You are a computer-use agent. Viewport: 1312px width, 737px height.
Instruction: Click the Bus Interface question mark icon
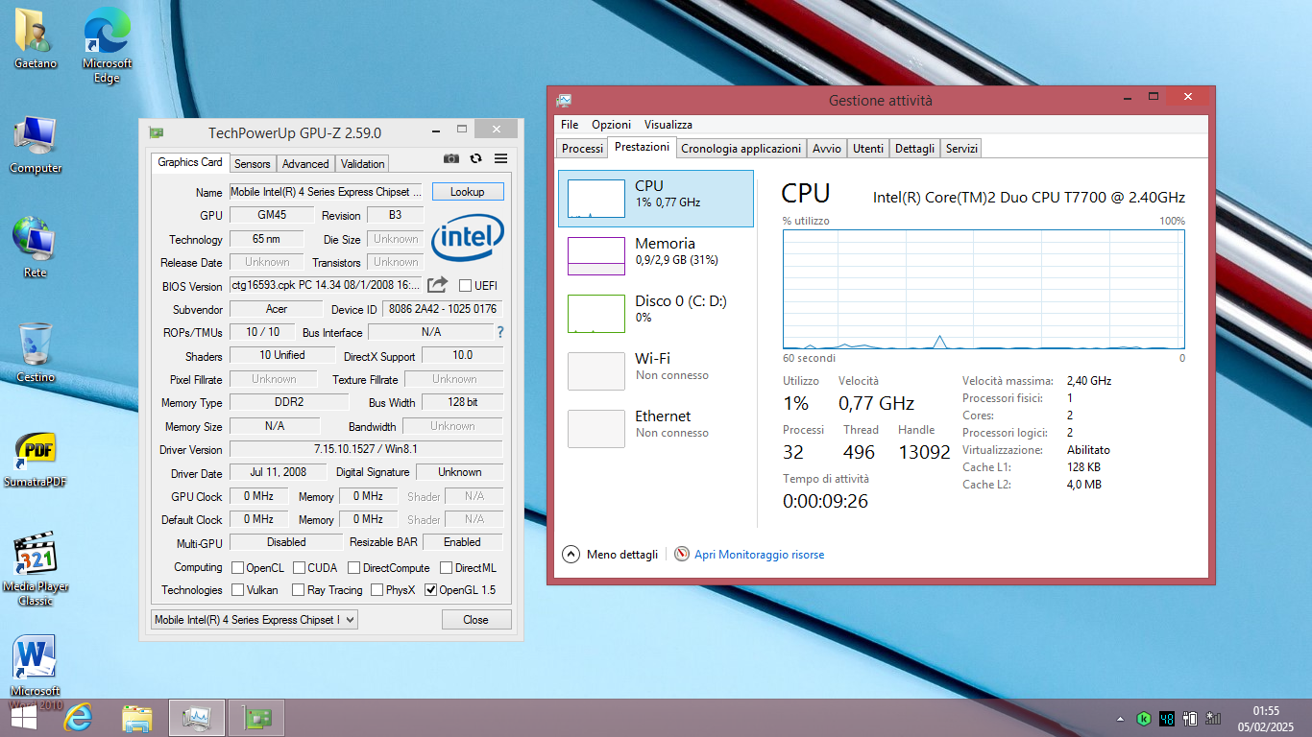coord(499,332)
